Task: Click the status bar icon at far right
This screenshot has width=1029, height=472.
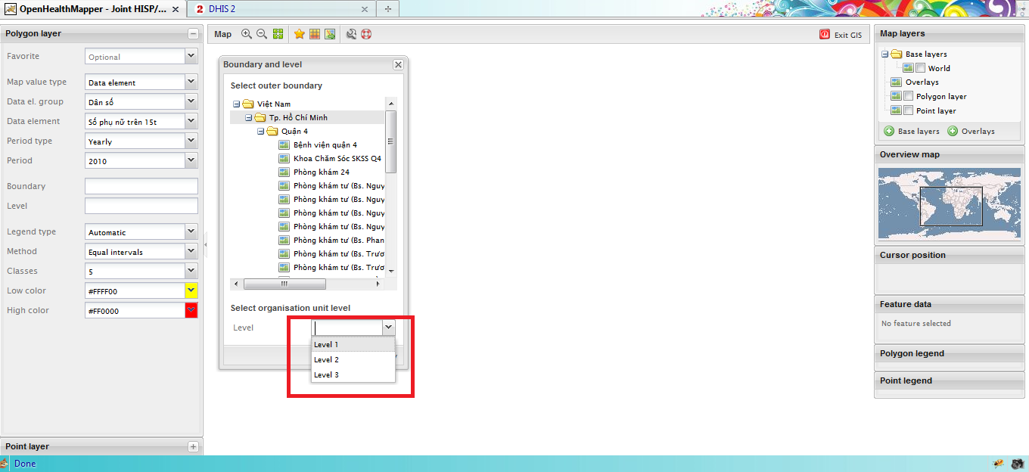Action: 1018,464
